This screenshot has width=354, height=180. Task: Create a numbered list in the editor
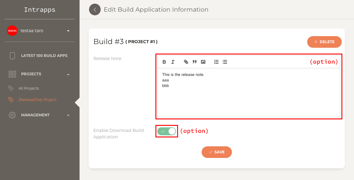point(216,62)
